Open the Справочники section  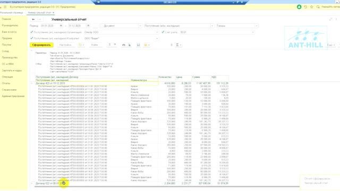click(x=9, y=90)
